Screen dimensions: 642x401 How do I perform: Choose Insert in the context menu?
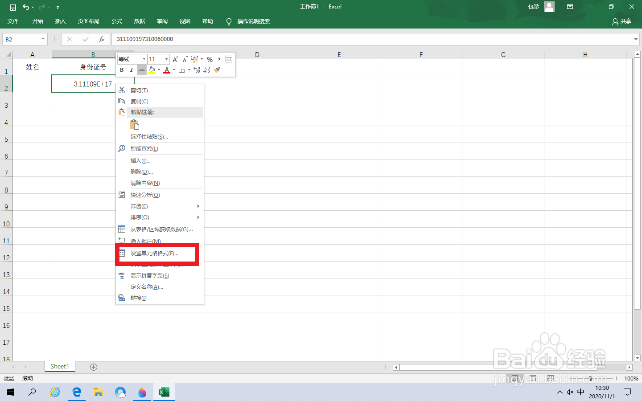point(160,160)
